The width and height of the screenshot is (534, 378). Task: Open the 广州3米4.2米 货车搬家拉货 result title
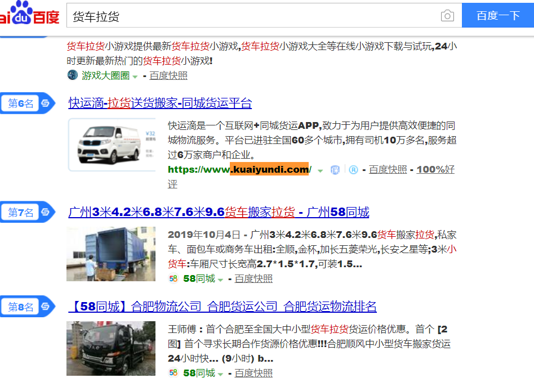(219, 212)
